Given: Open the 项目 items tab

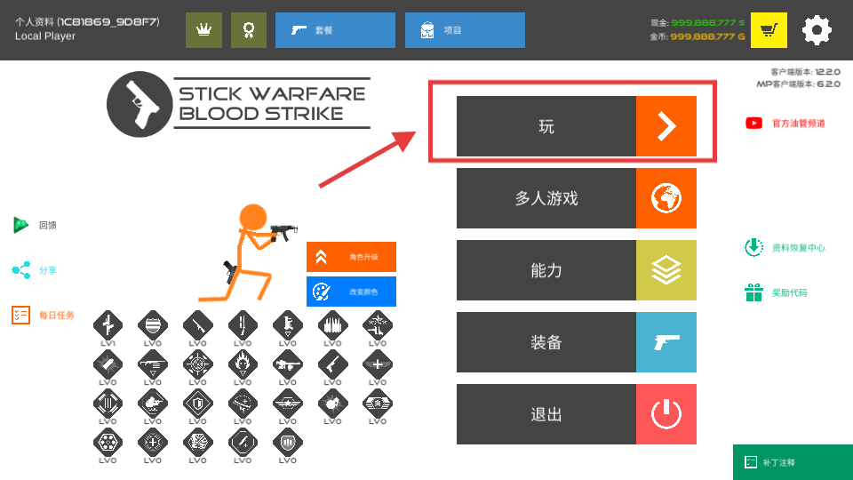Looking at the screenshot, I should [465, 30].
